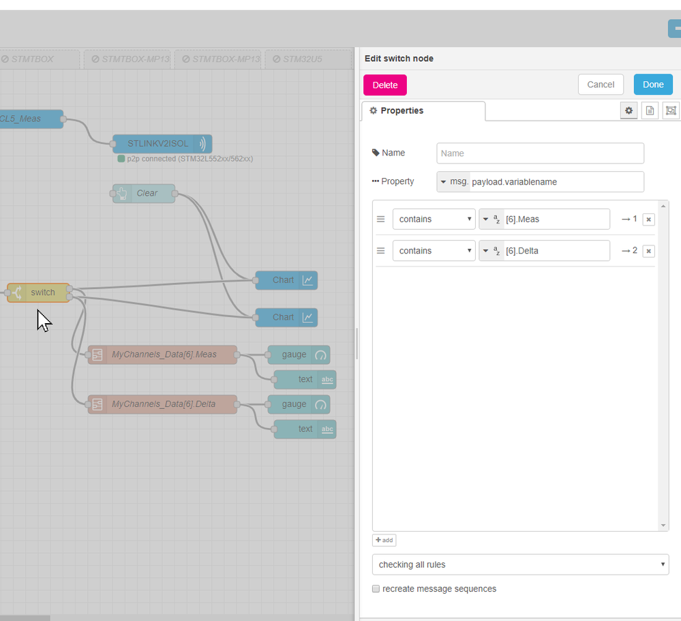Click horizontal scrollbar of flow canvas
681x621 pixels.
[25, 618]
